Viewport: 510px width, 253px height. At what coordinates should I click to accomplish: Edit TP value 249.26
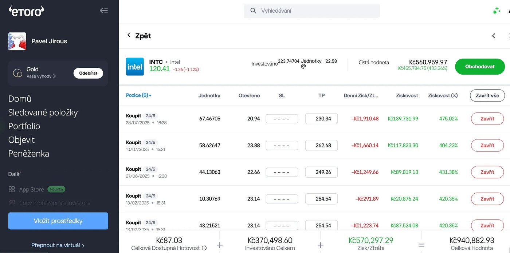coord(321,172)
